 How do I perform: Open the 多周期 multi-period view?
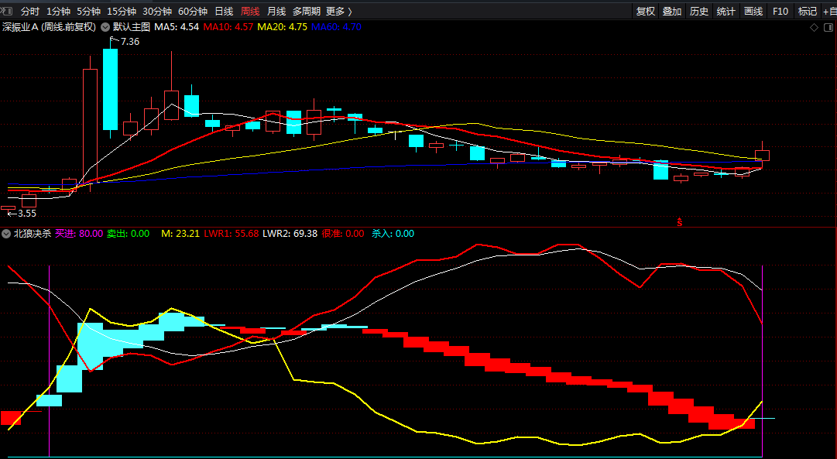(307, 11)
